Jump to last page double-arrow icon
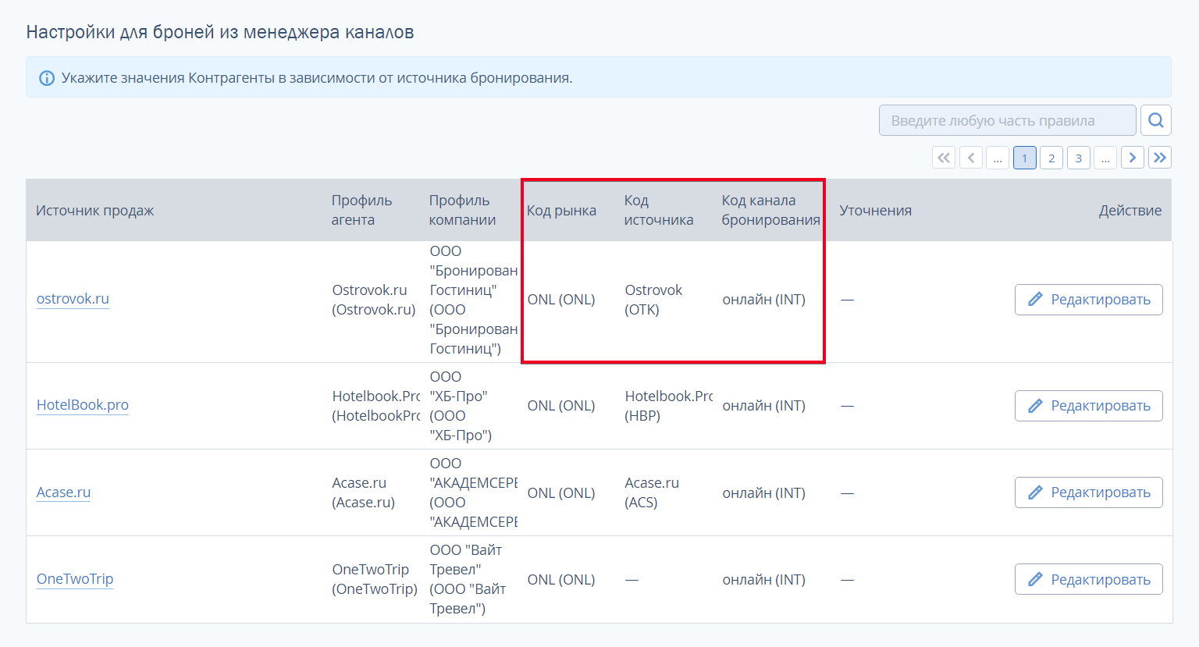Viewport: 1199px width, 647px height. pyautogui.click(x=1160, y=158)
